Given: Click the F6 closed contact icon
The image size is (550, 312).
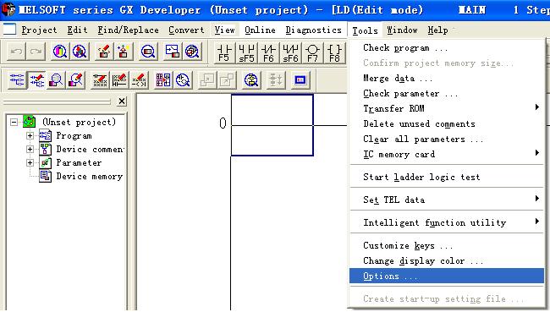Looking at the screenshot, I should (268, 53).
